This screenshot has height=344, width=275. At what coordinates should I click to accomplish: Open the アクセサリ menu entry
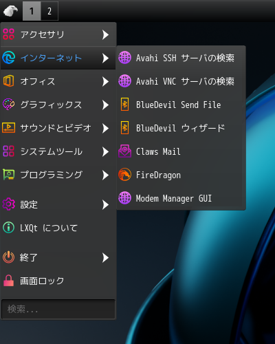(58, 34)
